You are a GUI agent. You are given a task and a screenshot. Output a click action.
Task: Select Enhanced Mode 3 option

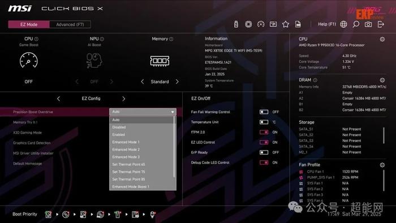click(141, 157)
